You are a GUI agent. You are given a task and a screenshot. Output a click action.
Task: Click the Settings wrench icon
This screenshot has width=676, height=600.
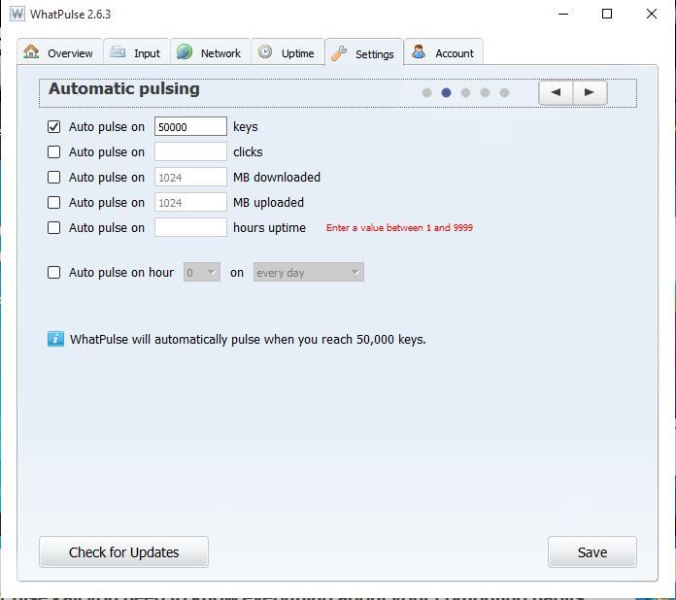[339, 53]
